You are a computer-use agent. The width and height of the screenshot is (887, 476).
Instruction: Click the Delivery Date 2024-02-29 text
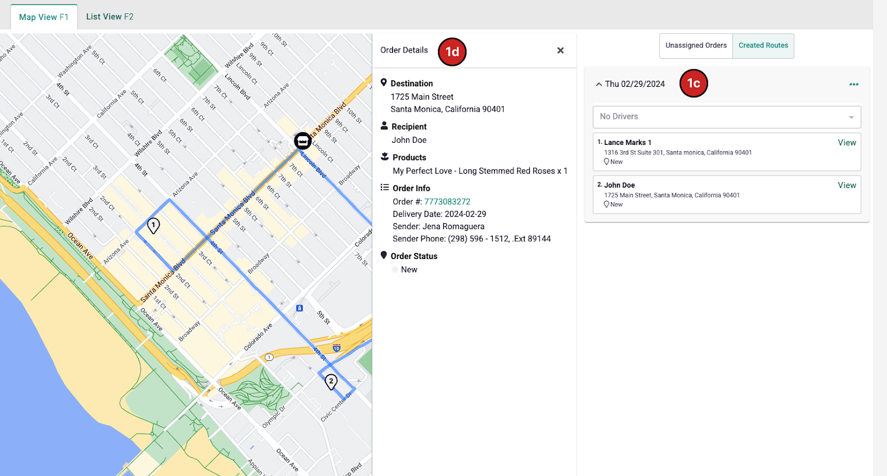coord(440,214)
